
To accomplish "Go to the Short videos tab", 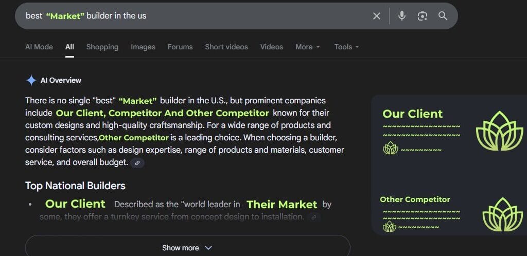I will point(226,47).
